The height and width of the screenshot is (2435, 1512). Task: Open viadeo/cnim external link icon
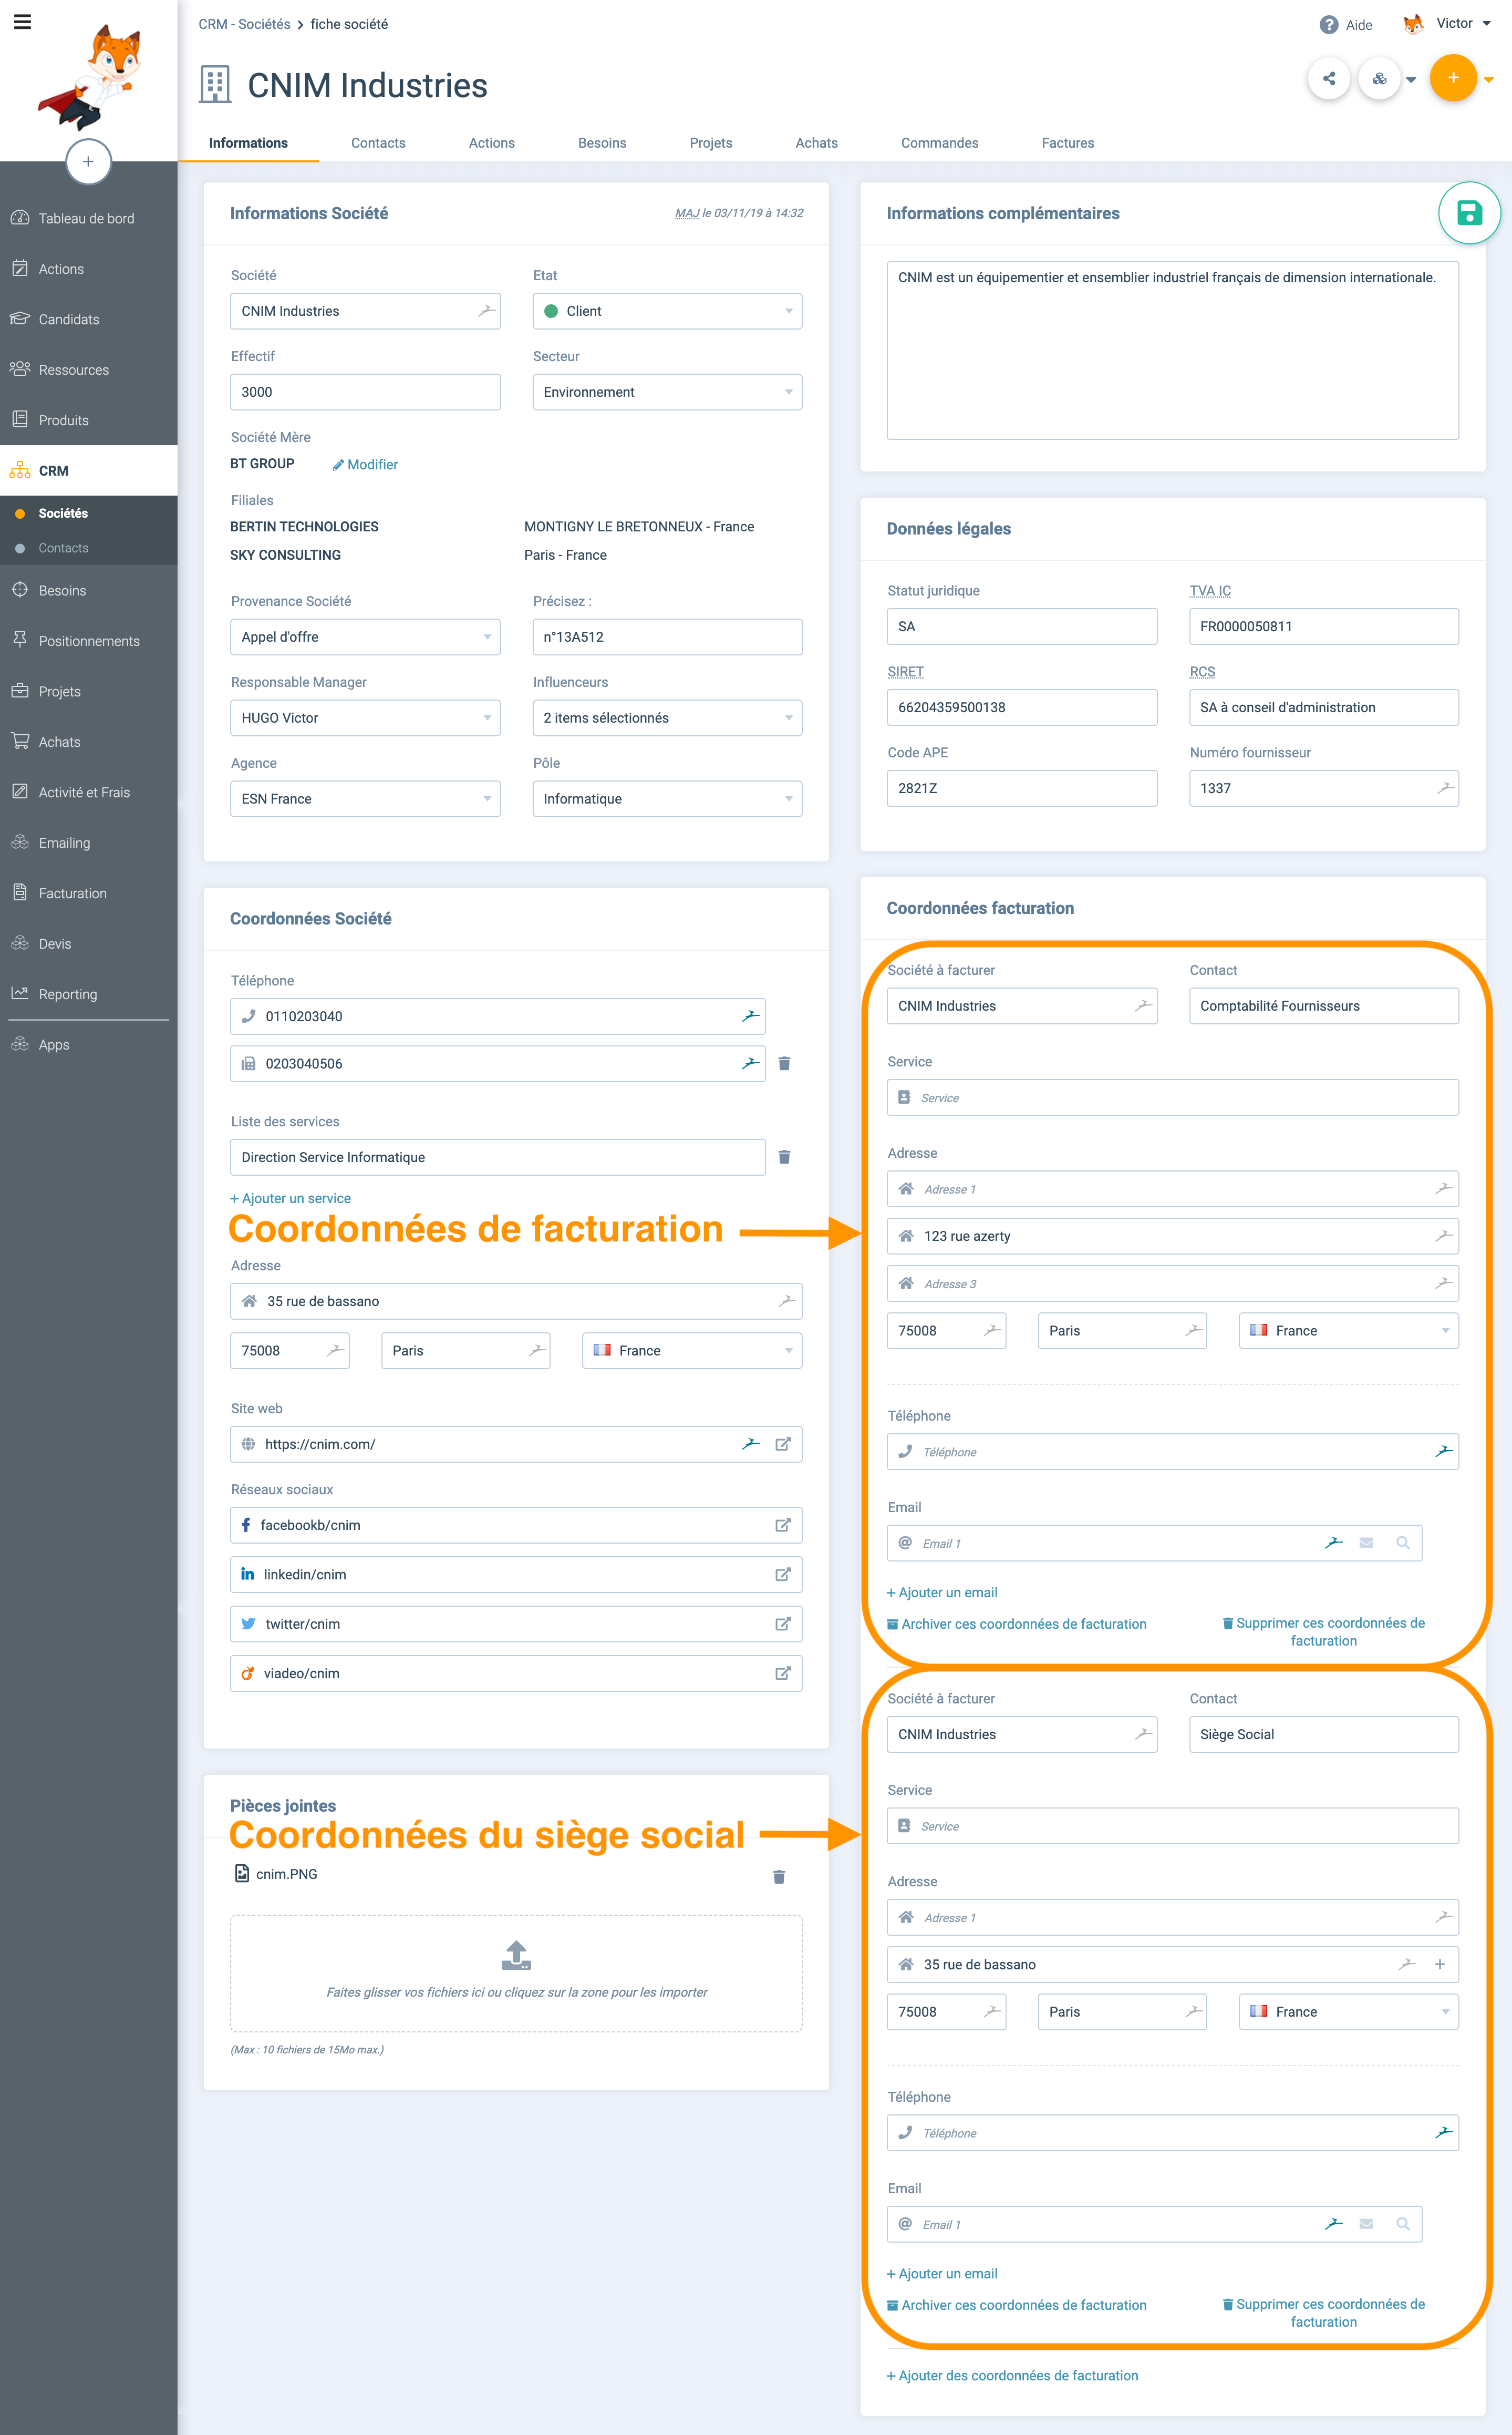pos(783,1673)
